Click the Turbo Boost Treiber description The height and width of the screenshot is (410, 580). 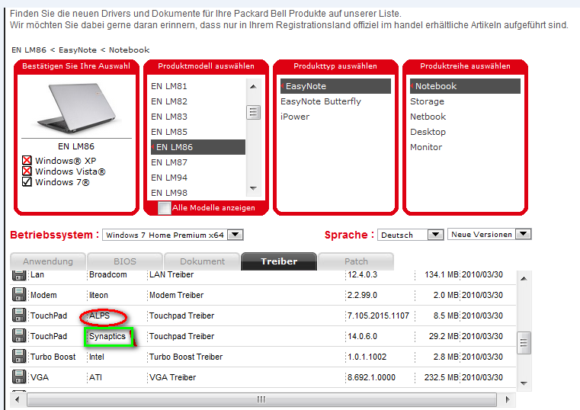click(x=186, y=357)
